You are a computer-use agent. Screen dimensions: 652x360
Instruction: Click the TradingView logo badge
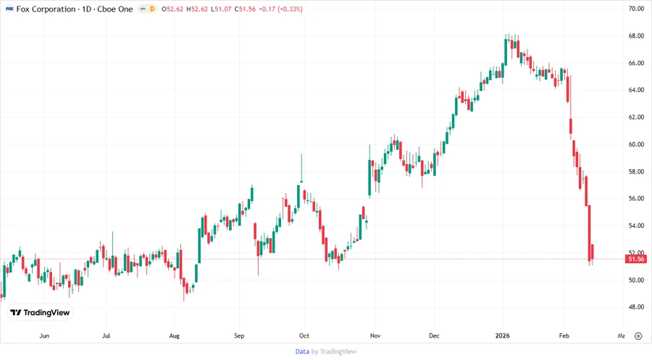[40, 313]
